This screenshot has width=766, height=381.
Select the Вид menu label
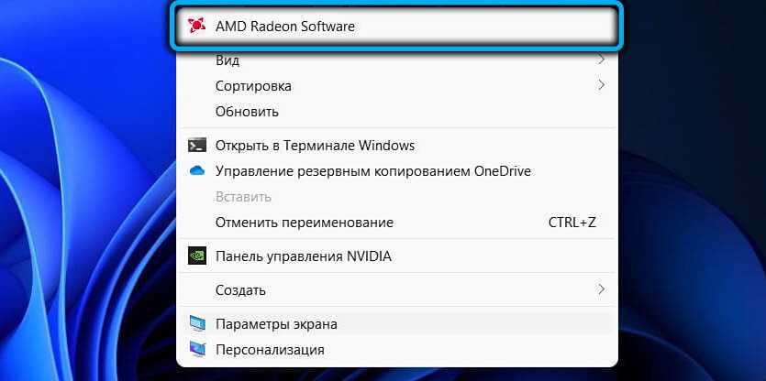[x=228, y=60]
